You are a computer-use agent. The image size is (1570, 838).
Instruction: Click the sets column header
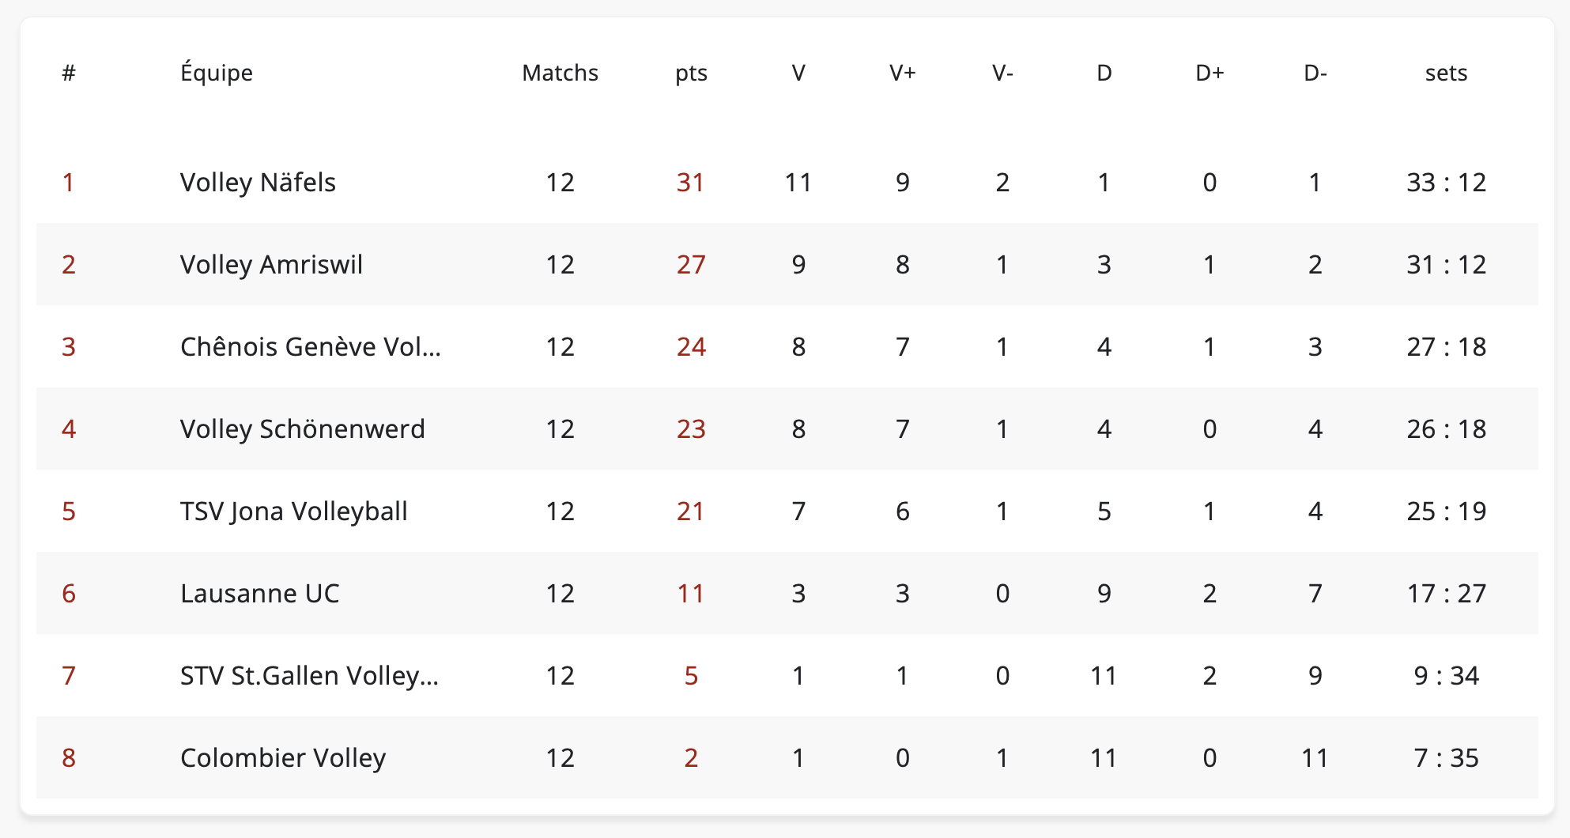[1446, 73]
